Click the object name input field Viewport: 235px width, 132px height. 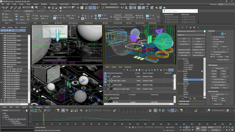coord(190,31)
